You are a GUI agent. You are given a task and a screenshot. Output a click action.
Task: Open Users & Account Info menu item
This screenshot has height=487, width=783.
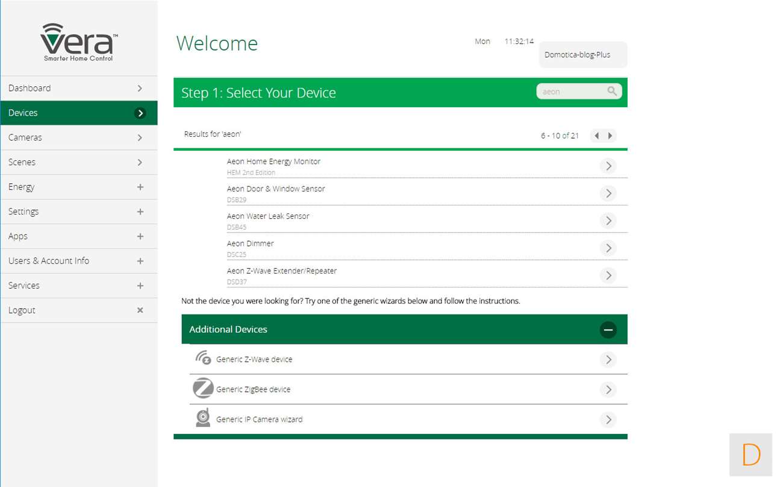(79, 261)
